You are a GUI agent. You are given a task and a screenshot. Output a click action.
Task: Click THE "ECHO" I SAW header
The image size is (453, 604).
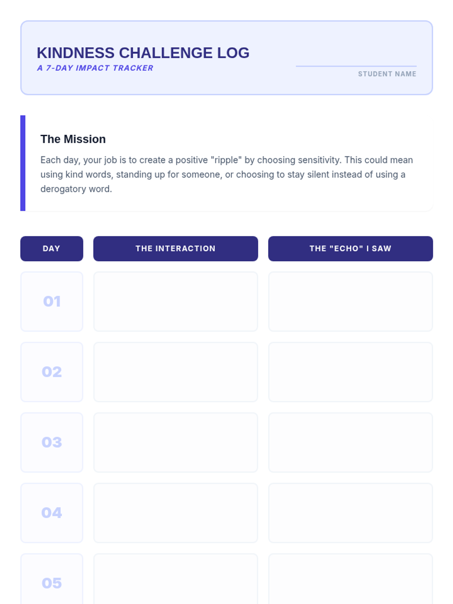click(350, 248)
